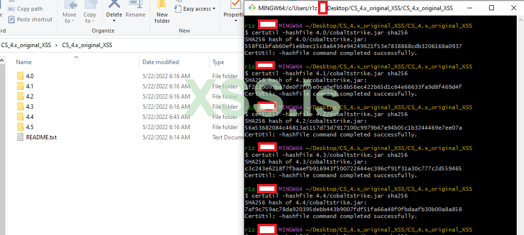Sort files by Type column header
The image size is (524, 235).
(x=218, y=62)
